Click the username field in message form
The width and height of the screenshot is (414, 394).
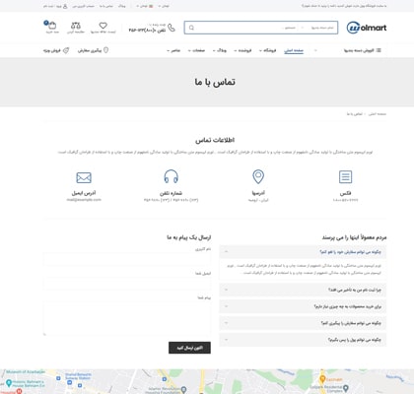click(127, 259)
